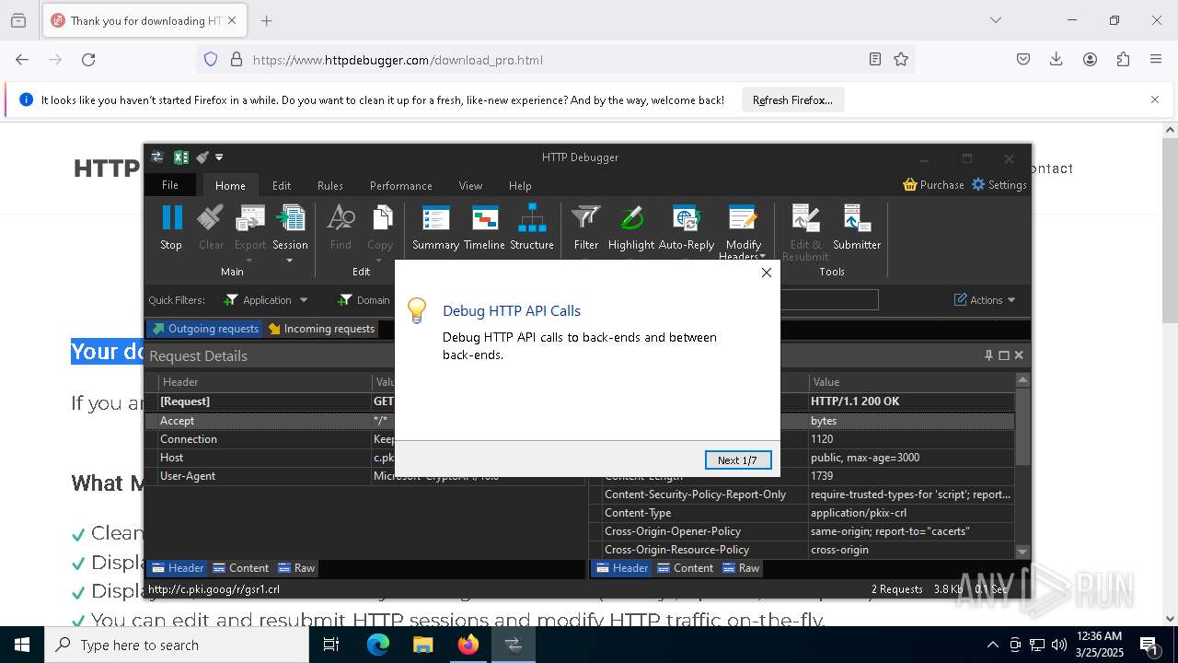Maximize the details panel via square icon

point(1004,355)
